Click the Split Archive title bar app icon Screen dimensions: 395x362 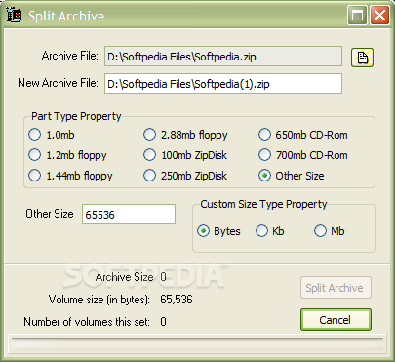(14, 16)
